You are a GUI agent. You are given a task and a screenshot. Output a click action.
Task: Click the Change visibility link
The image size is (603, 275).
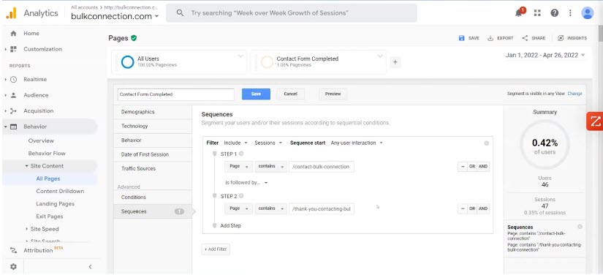(x=574, y=94)
